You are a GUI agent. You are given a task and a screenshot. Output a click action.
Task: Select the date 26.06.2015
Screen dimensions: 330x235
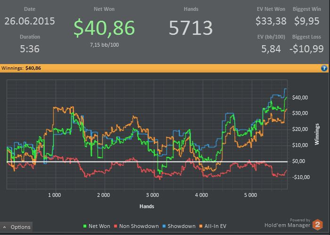pyautogui.click(x=30, y=21)
